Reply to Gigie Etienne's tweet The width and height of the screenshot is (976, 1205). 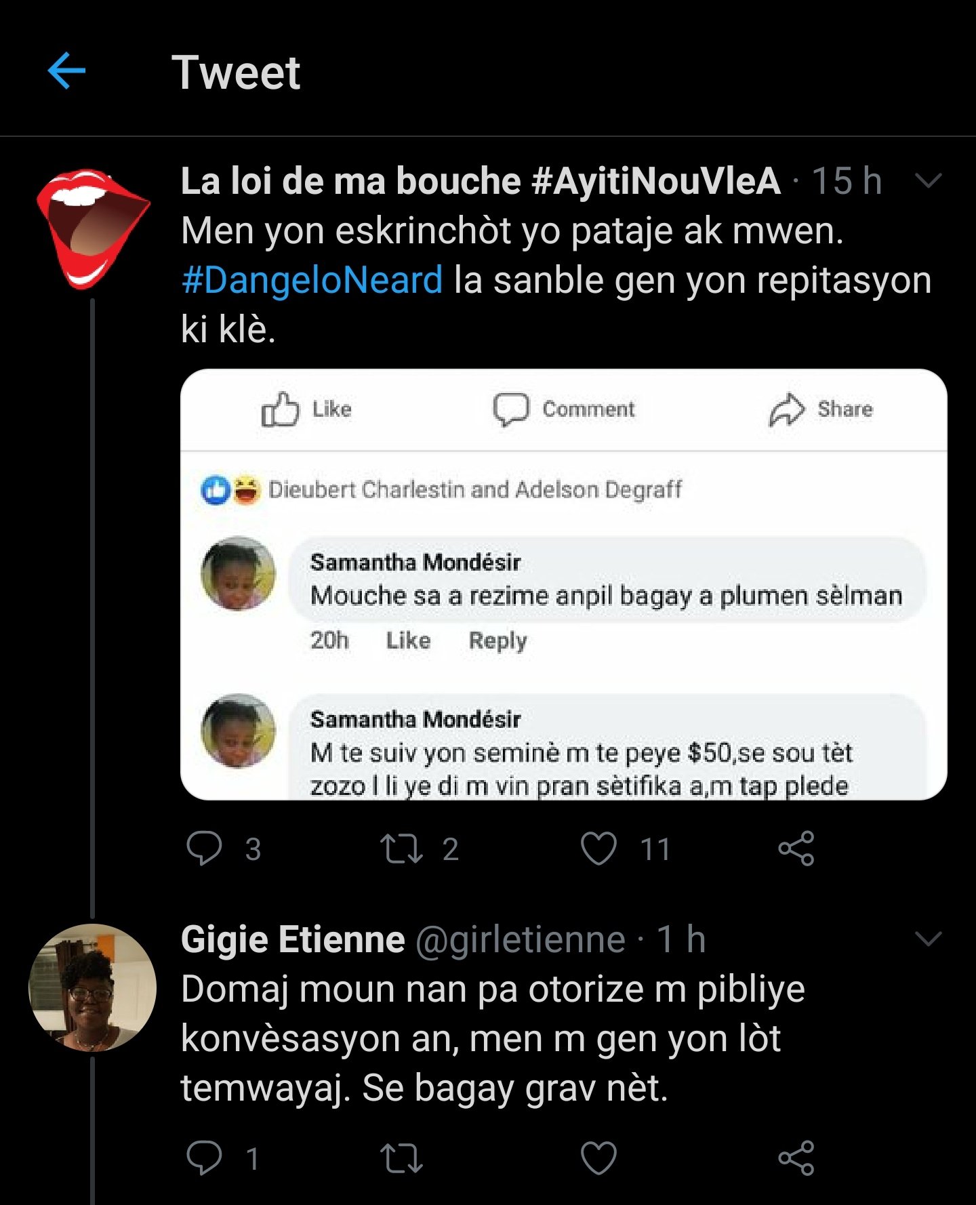[x=204, y=1158]
